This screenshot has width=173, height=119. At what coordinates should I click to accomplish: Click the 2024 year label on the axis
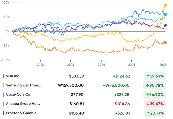101,65
